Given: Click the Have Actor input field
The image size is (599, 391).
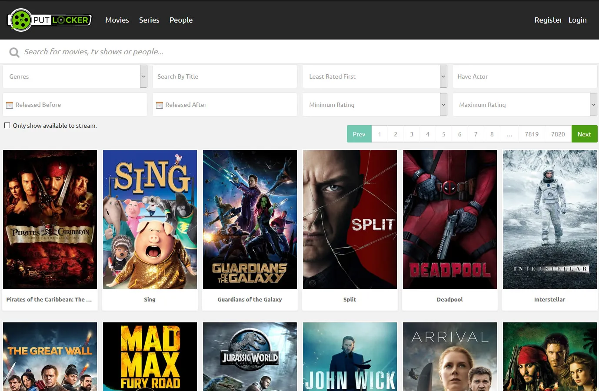Looking at the screenshot, I should click(525, 76).
